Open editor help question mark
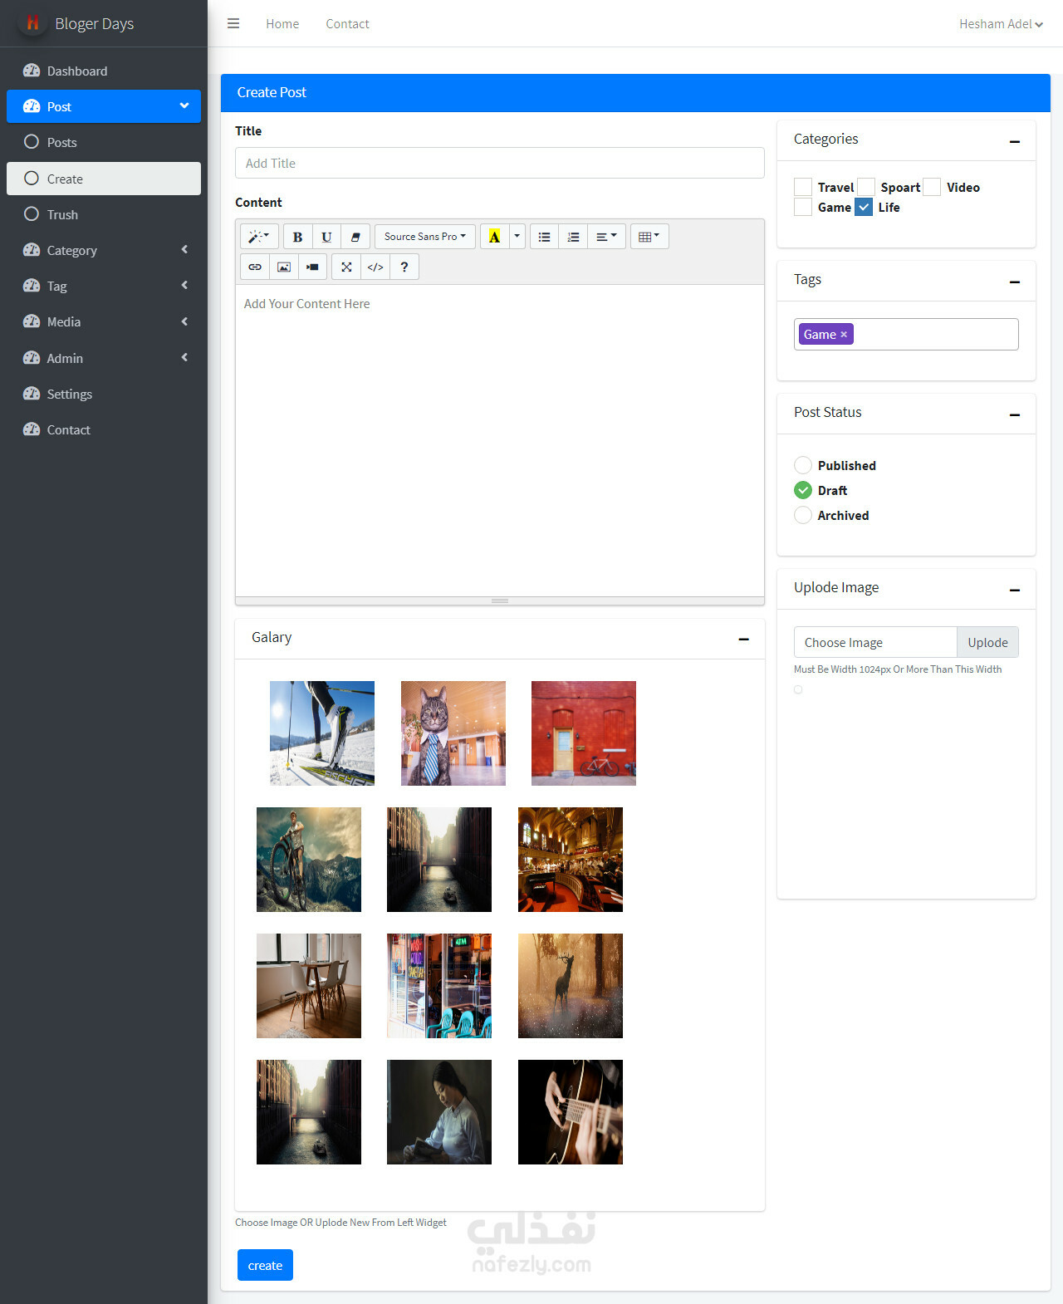 click(x=404, y=267)
